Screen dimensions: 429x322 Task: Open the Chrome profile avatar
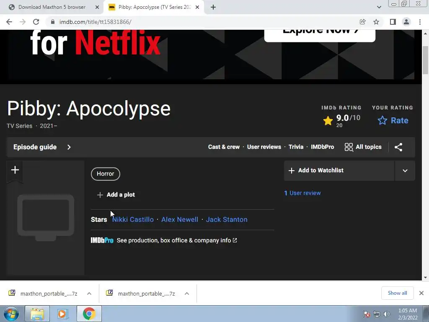(406, 22)
